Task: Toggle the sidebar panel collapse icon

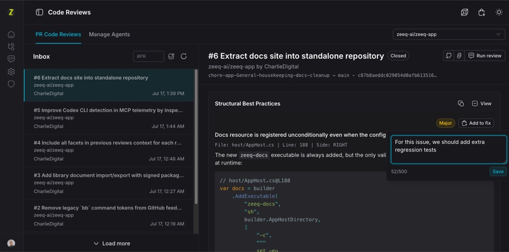Action: point(39,12)
